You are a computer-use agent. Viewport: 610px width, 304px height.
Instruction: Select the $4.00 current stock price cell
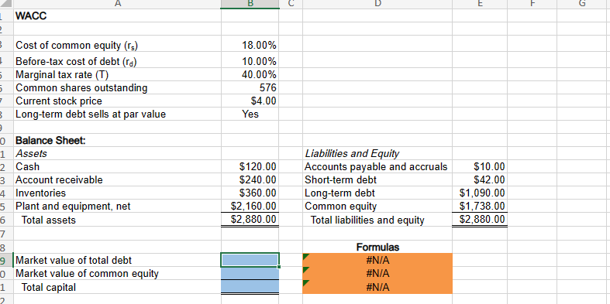(x=250, y=101)
